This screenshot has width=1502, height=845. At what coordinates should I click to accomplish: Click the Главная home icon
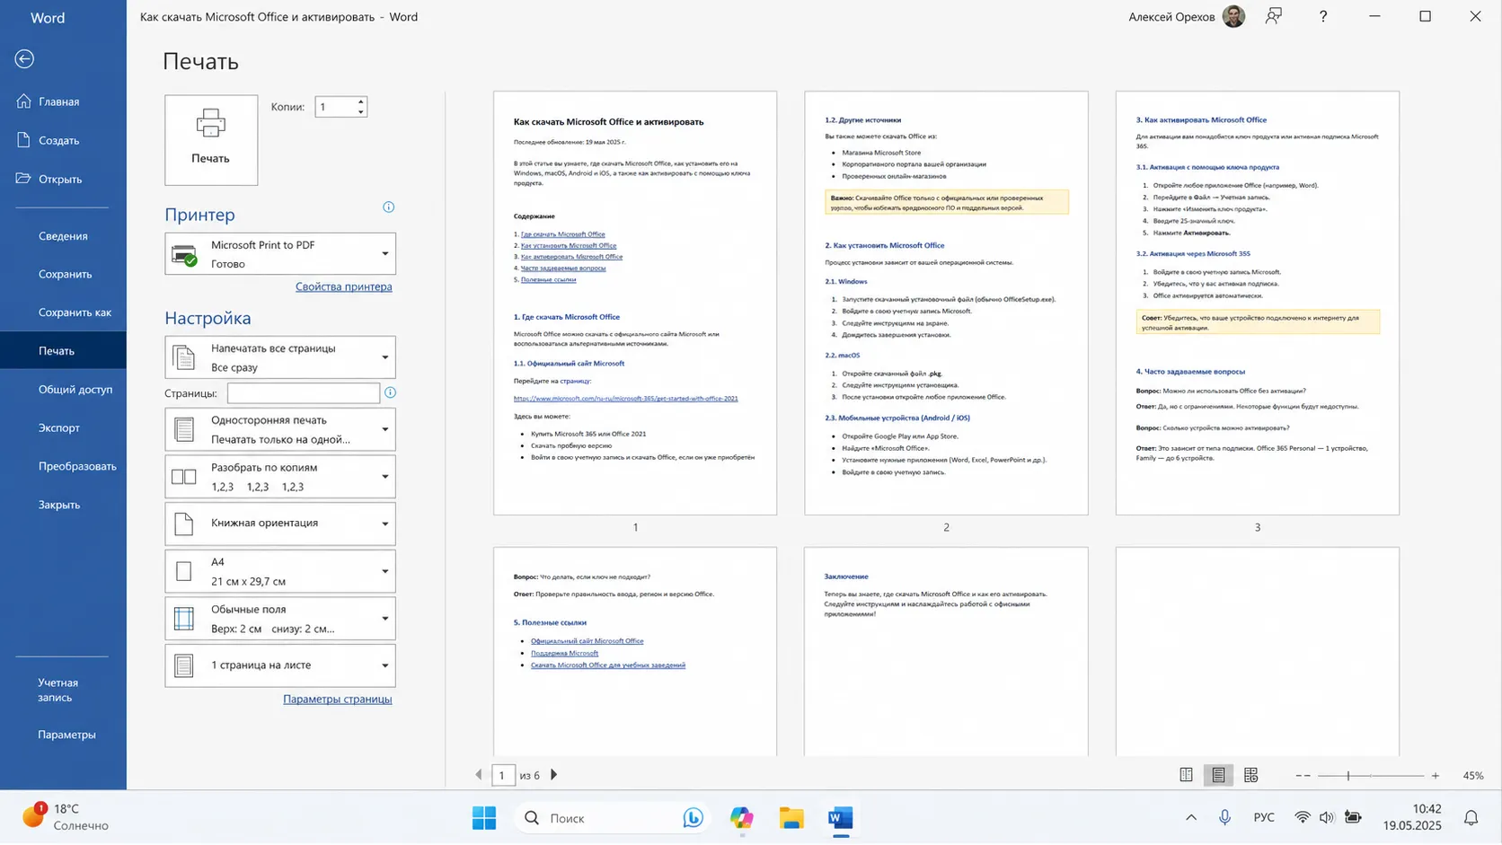23,101
